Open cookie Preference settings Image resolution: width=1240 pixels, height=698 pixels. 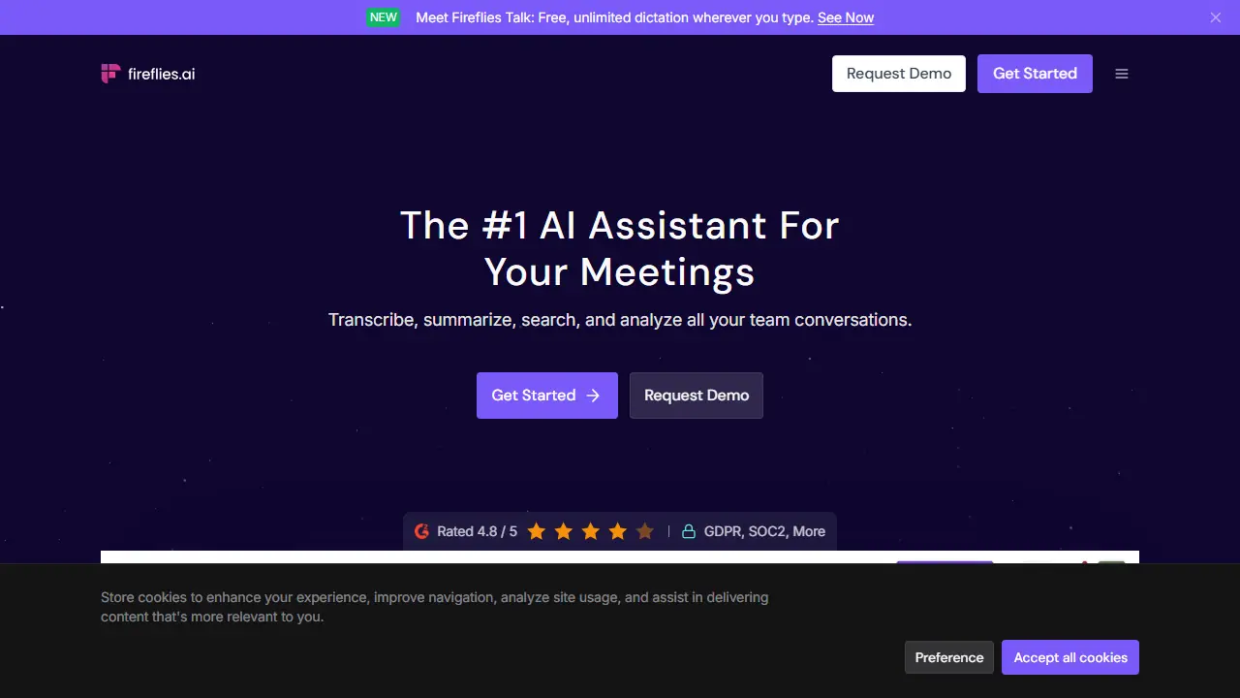point(949,657)
